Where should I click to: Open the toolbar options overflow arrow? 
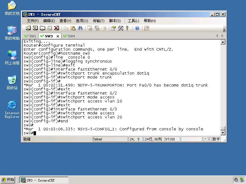(x=224, y=30)
